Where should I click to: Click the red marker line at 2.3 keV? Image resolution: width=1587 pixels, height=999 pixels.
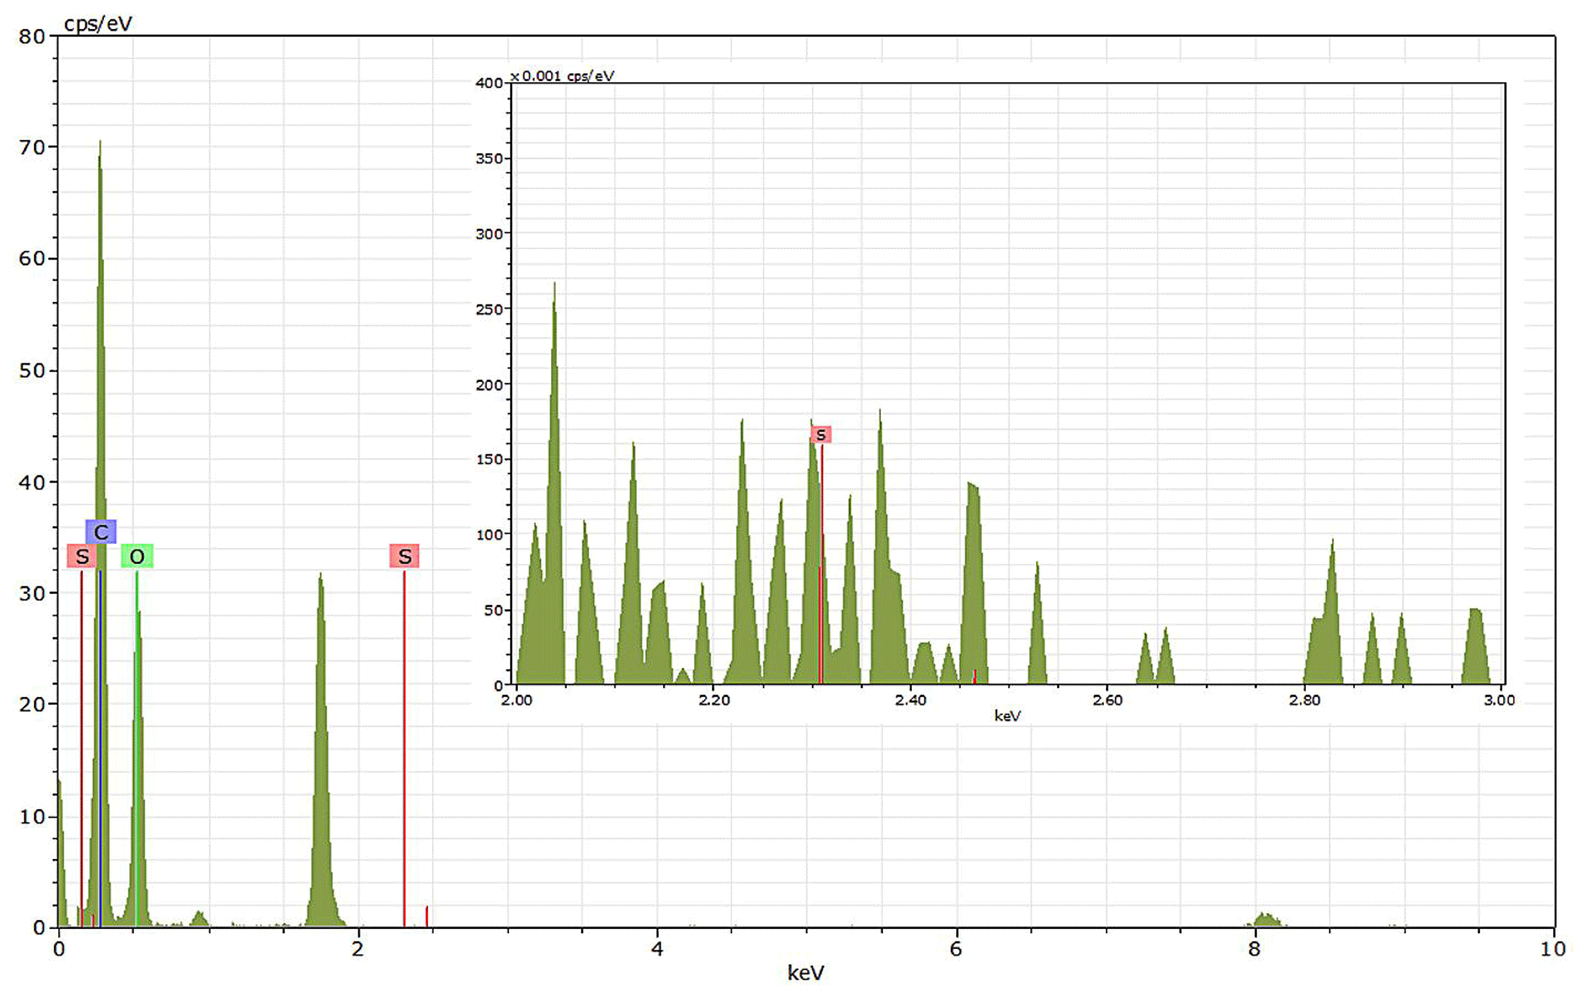[404, 749]
